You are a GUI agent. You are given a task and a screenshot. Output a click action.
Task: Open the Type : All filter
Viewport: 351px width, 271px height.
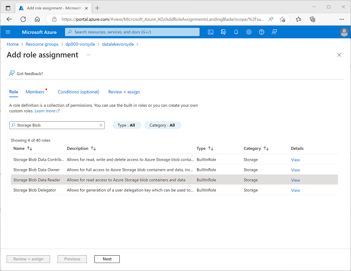[126, 125]
